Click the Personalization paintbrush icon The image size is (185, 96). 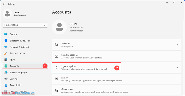point(6,53)
